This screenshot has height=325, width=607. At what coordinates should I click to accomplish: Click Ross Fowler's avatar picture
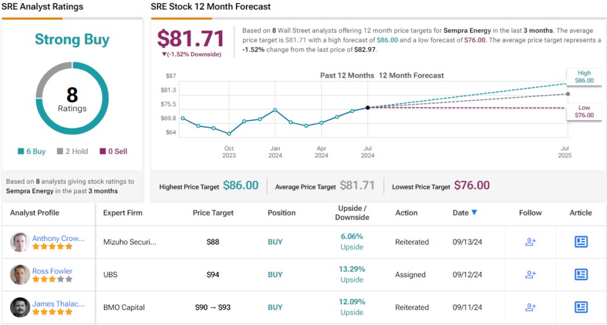(20, 275)
